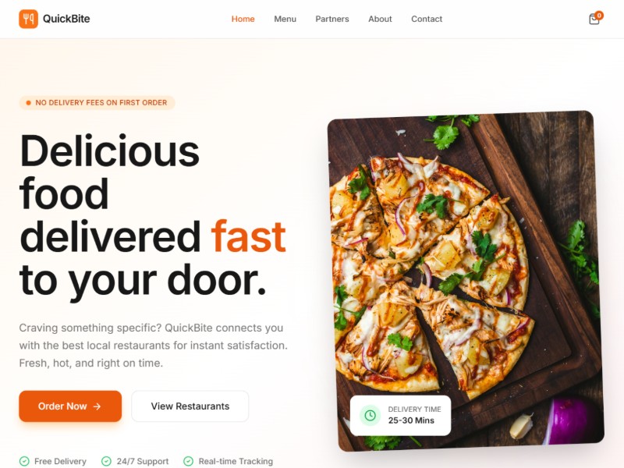Click the No Delivery Fees promo badge

(97, 103)
